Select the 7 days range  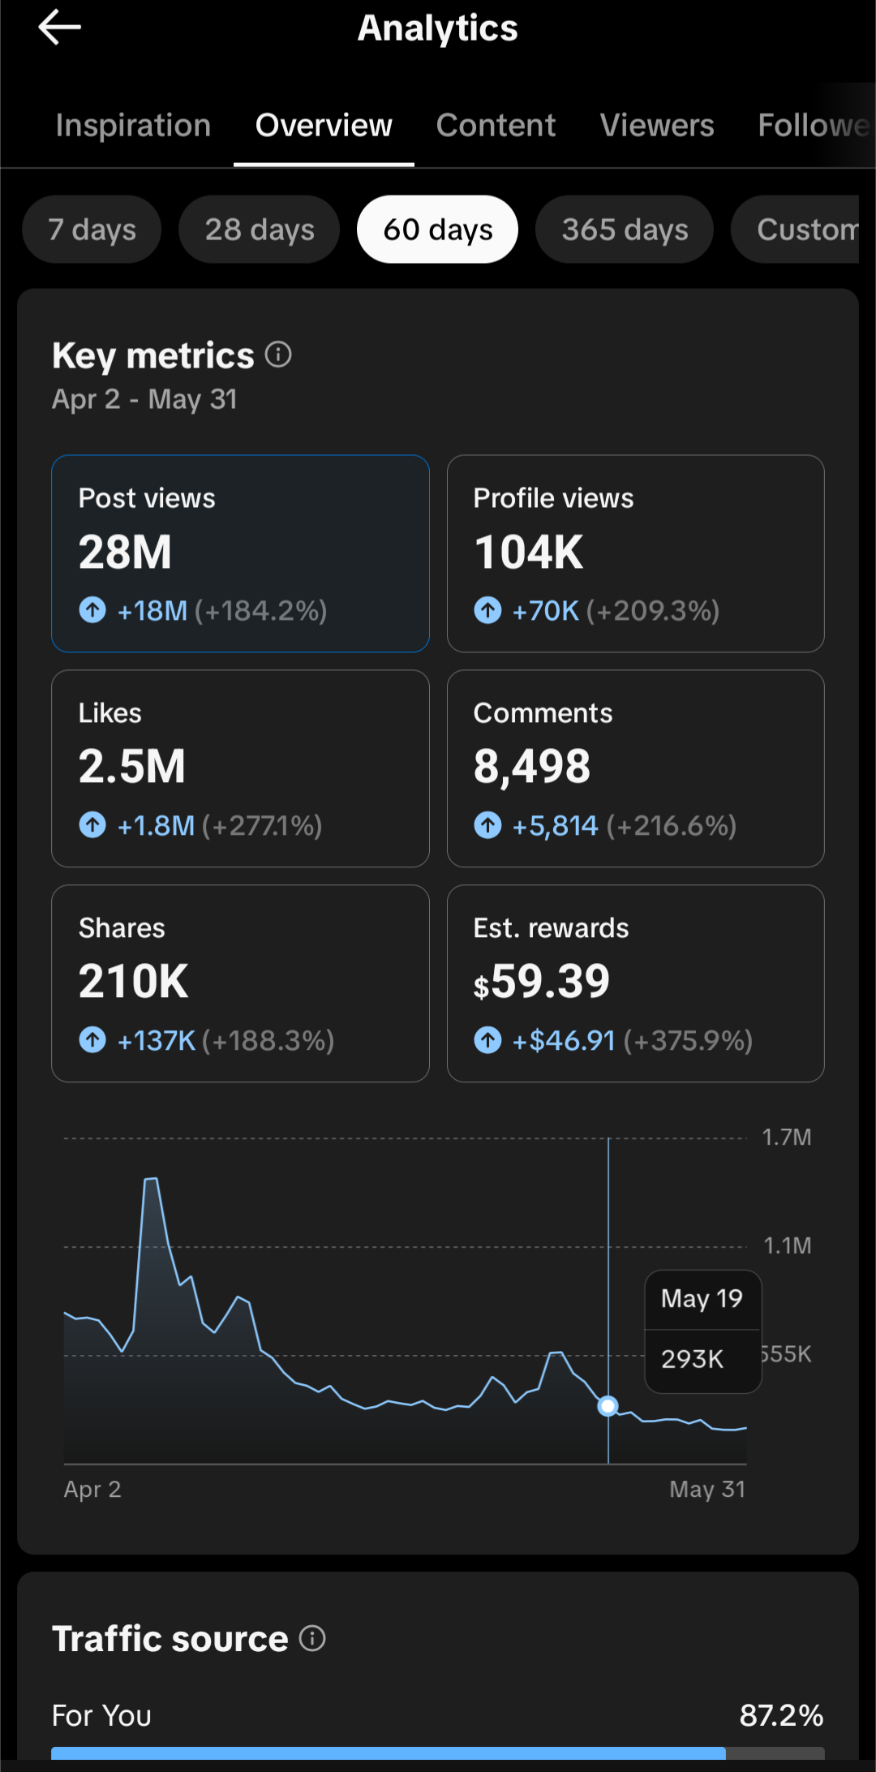[x=92, y=230]
